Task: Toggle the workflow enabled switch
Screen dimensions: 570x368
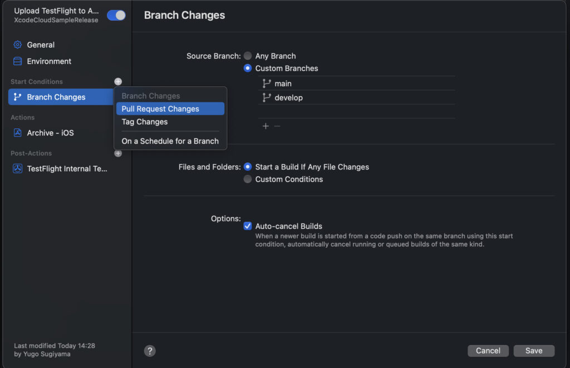Action: [116, 15]
